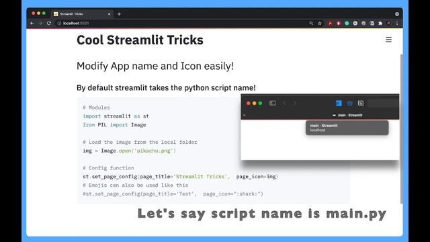This screenshot has height=242, width=430.
Task: Click '# Load the image from the local folder' comment
Action: click(x=140, y=142)
